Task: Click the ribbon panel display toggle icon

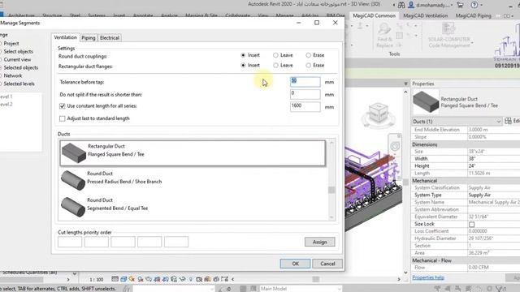Action: (507, 15)
